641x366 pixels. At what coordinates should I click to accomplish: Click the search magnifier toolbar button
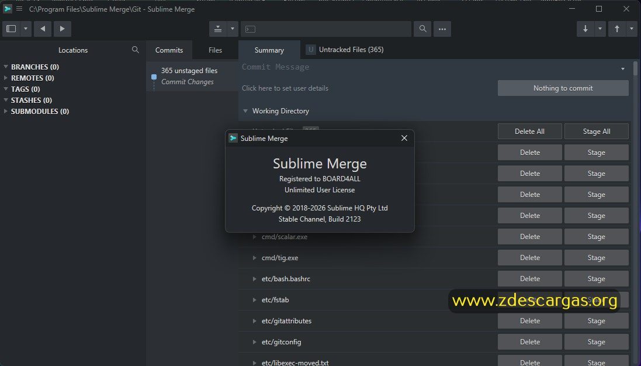pos(422,29)
